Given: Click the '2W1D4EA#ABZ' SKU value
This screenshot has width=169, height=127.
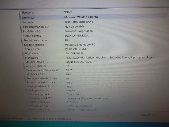Looking at the screenshot, I should [74, 53].
